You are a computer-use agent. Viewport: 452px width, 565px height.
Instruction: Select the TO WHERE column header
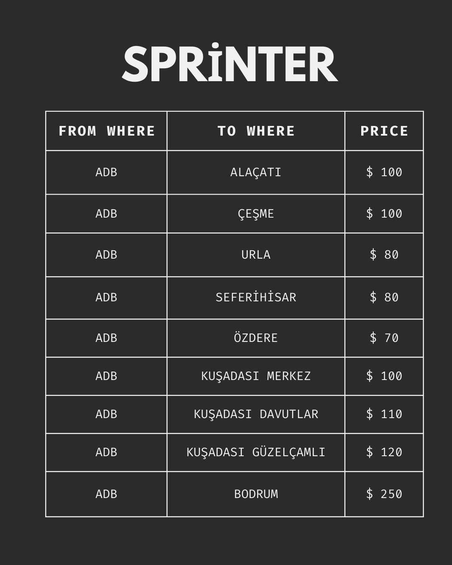click(256, 131)
